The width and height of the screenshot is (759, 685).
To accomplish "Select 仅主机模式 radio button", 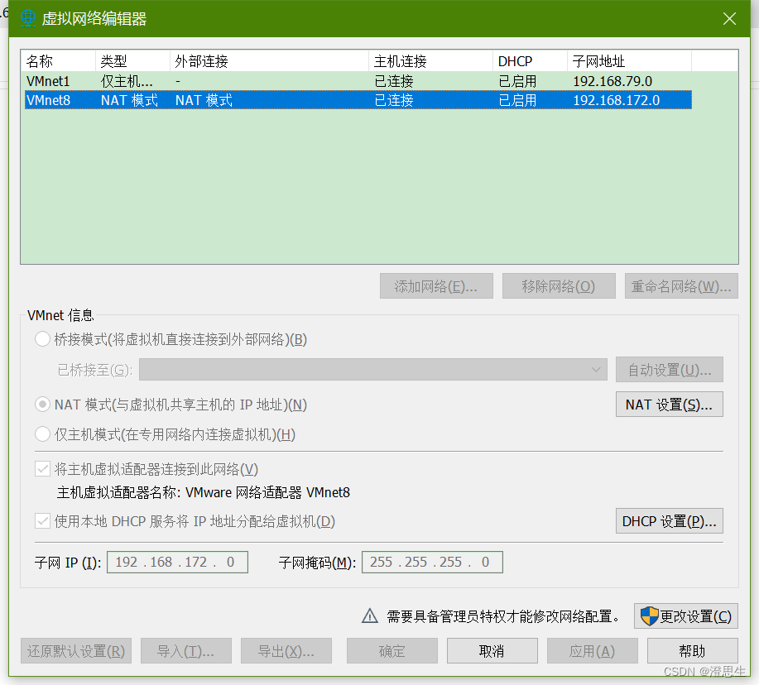I will (42, 434).
